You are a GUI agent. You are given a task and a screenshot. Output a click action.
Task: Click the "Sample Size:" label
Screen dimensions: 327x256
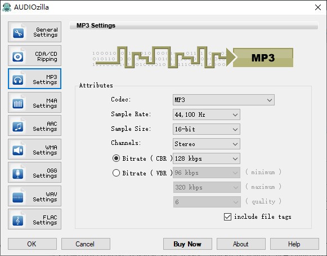point(131,129)
